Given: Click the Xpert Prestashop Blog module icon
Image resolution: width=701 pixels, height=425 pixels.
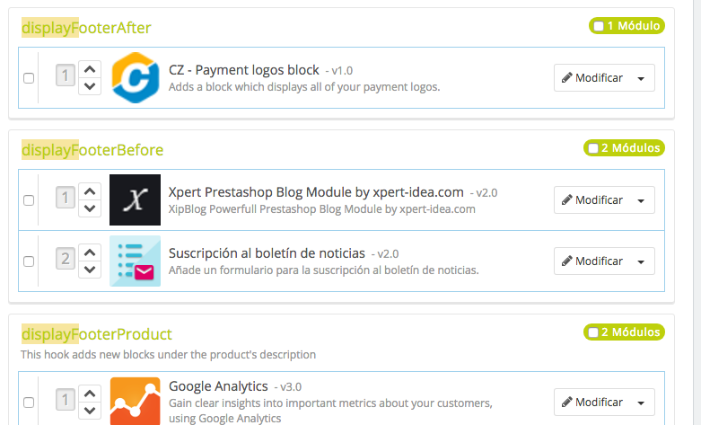Looking at the screenshot, I should click(x=136, y=199).
